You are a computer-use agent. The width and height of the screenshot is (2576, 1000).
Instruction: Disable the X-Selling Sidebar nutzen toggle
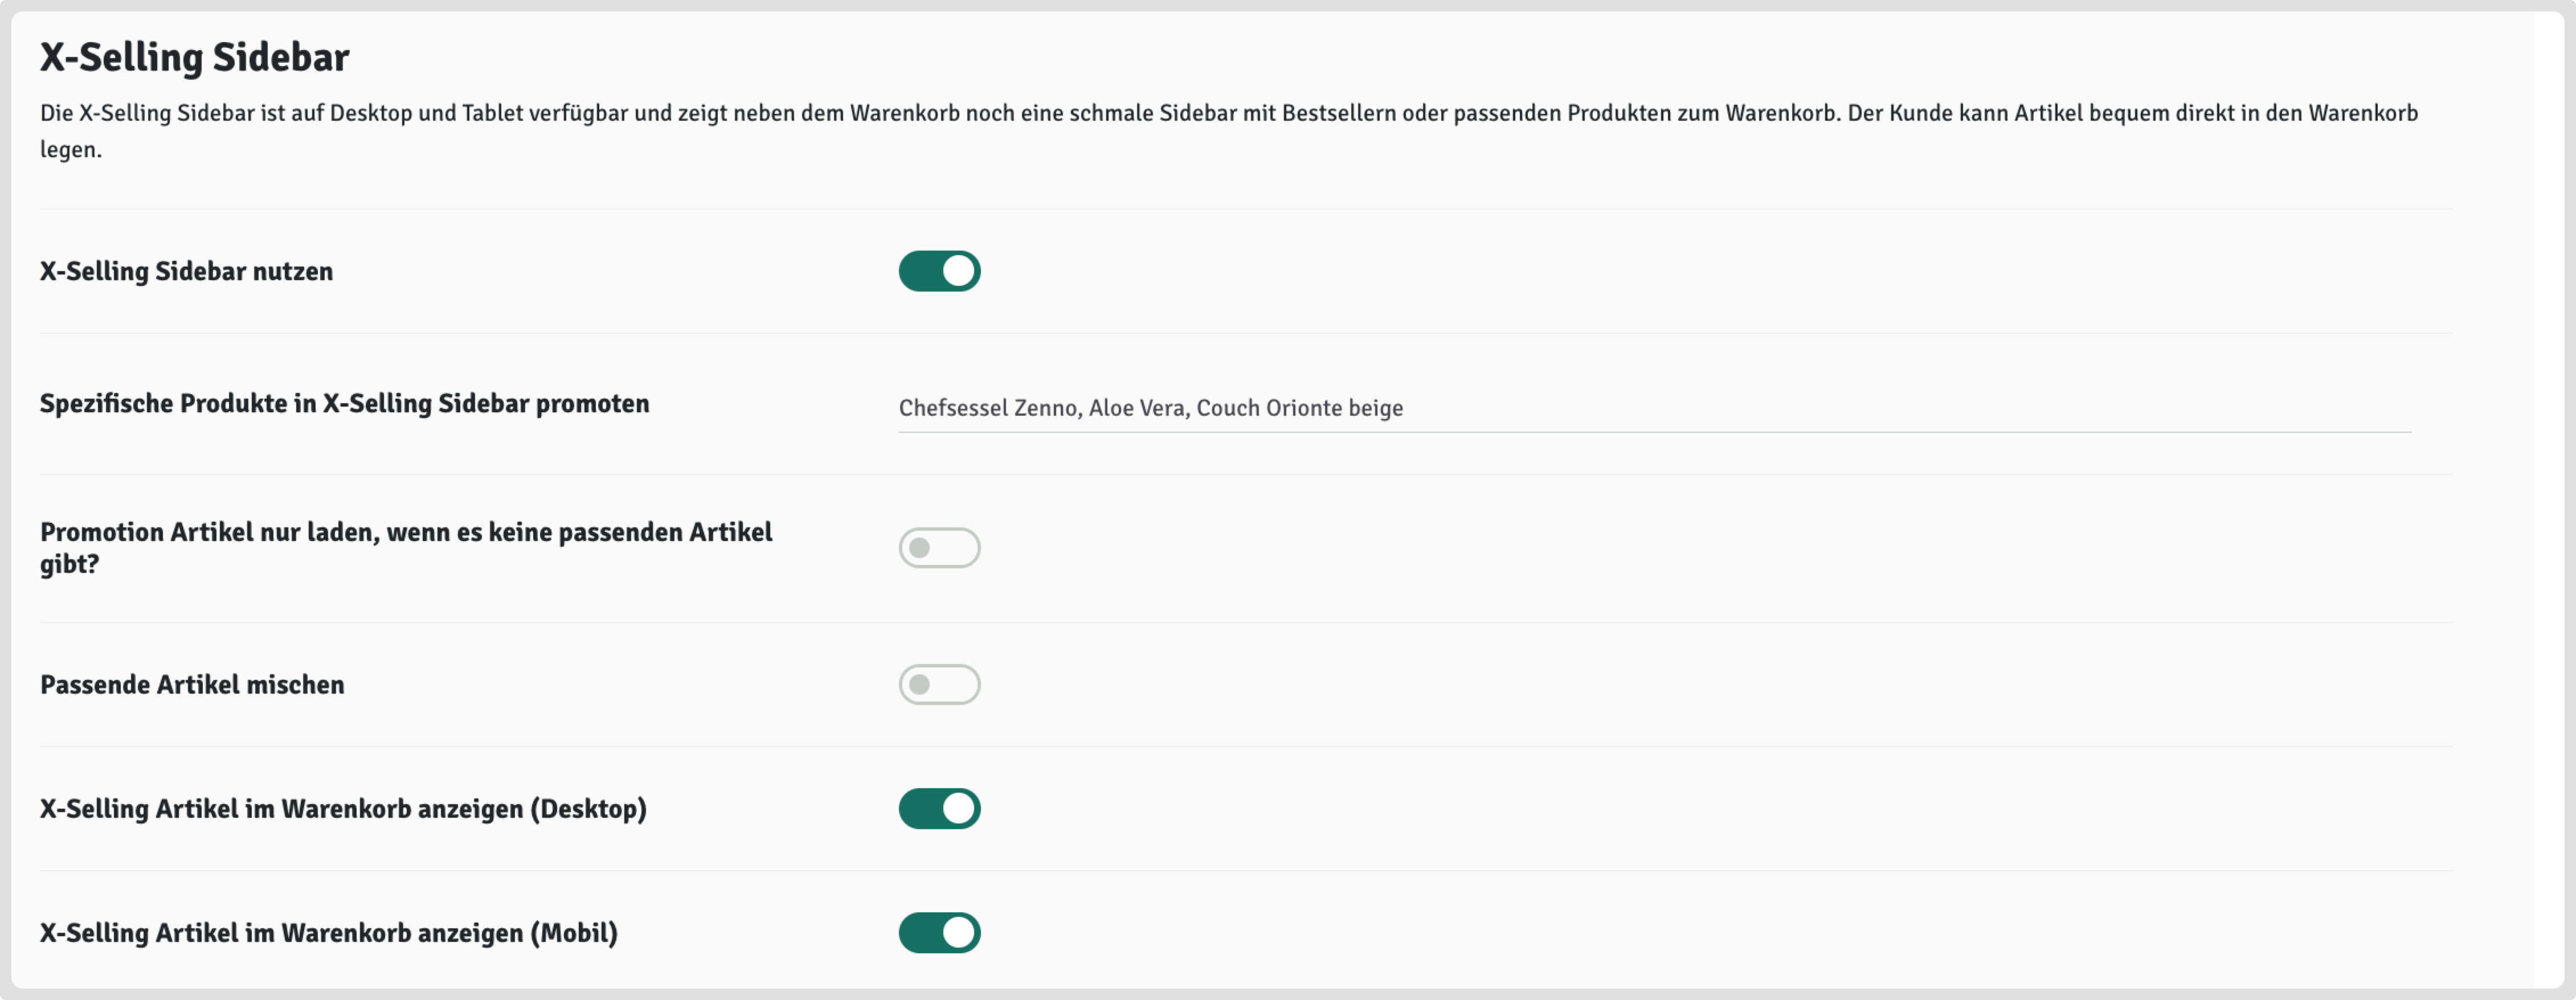(x=939, y=271)
